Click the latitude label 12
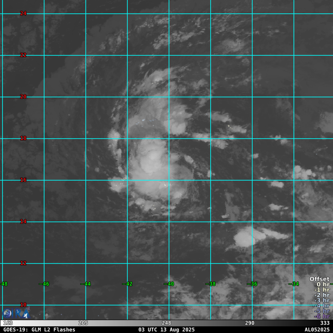The width and height of the screenshot is (333, 333). click(x=23, y=263)
